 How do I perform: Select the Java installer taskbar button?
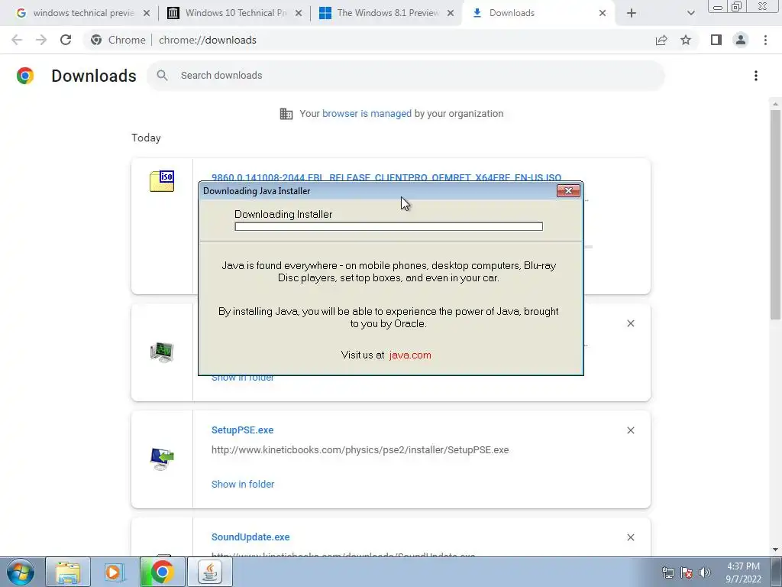(210, 572)
